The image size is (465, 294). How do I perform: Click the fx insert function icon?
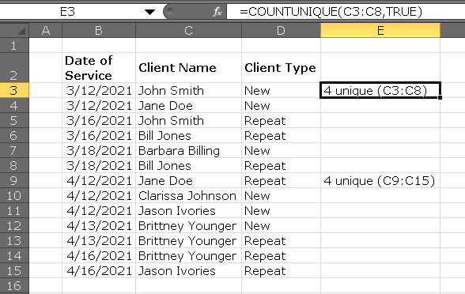pos(217,12)
